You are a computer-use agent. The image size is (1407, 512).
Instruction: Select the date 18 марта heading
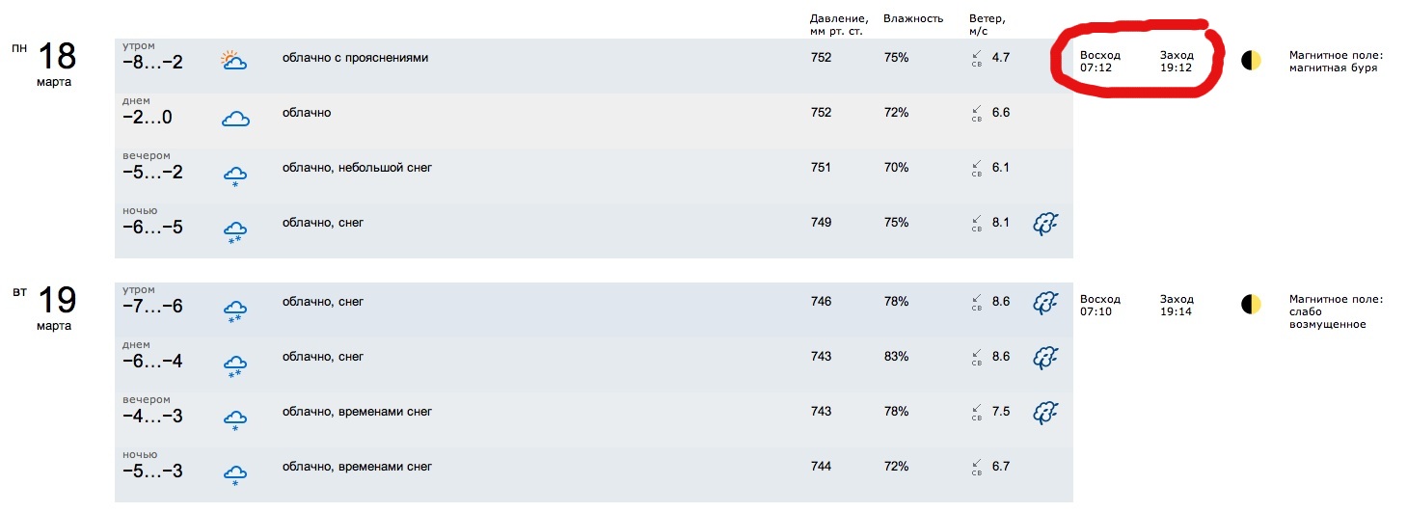coord(56,64)
